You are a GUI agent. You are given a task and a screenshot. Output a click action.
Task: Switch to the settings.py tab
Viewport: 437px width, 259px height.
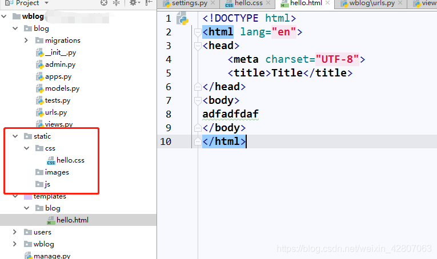coord(190,3)
